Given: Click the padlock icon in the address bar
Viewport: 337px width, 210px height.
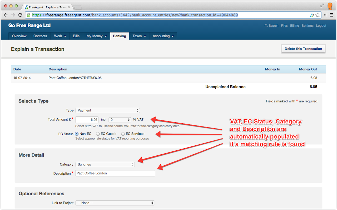Looking at the screenshot, I should point(28,15).
